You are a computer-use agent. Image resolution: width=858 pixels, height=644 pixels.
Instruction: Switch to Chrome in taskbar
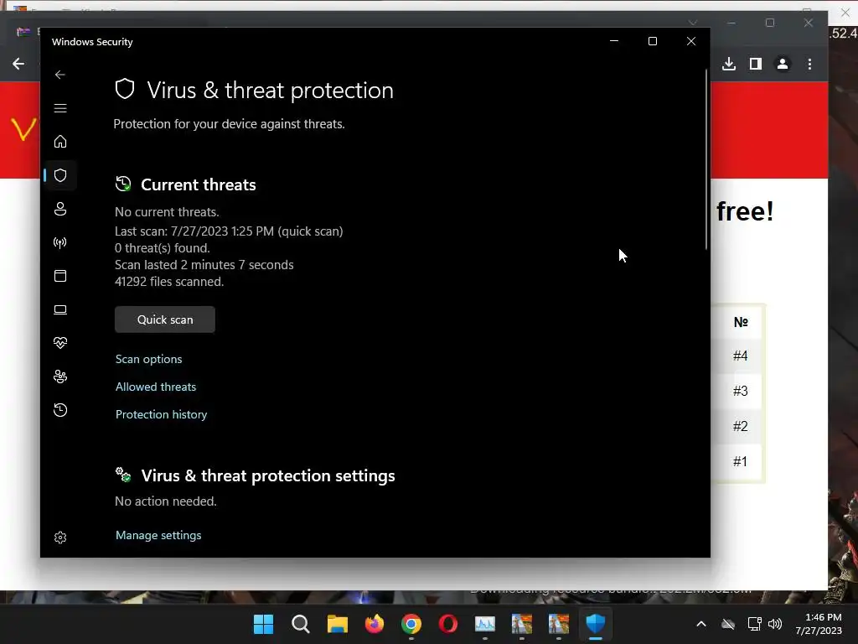pyautogui.click(x=411, y=624)
